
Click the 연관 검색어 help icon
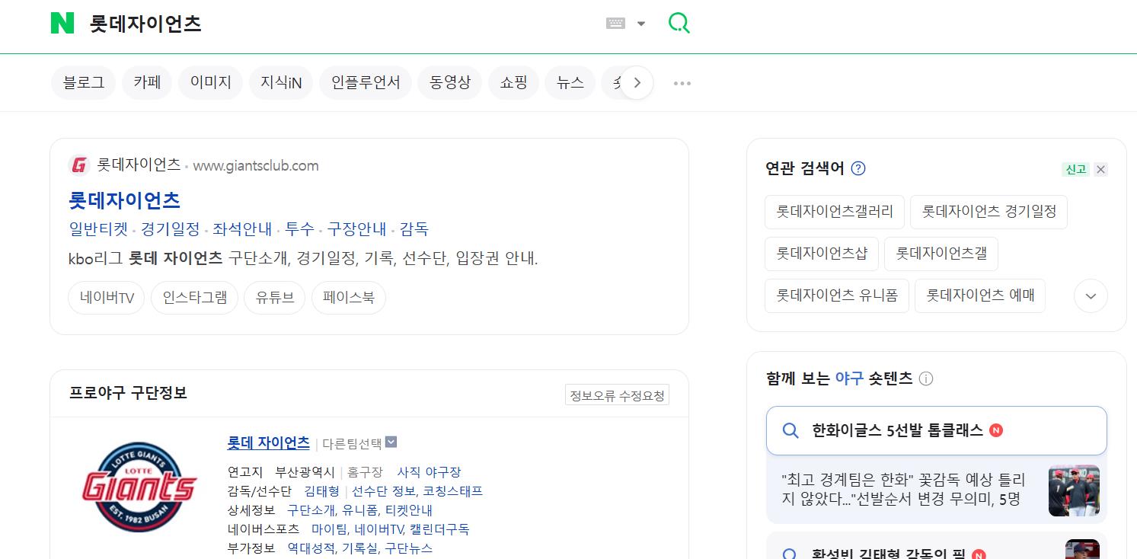point(858,168)
